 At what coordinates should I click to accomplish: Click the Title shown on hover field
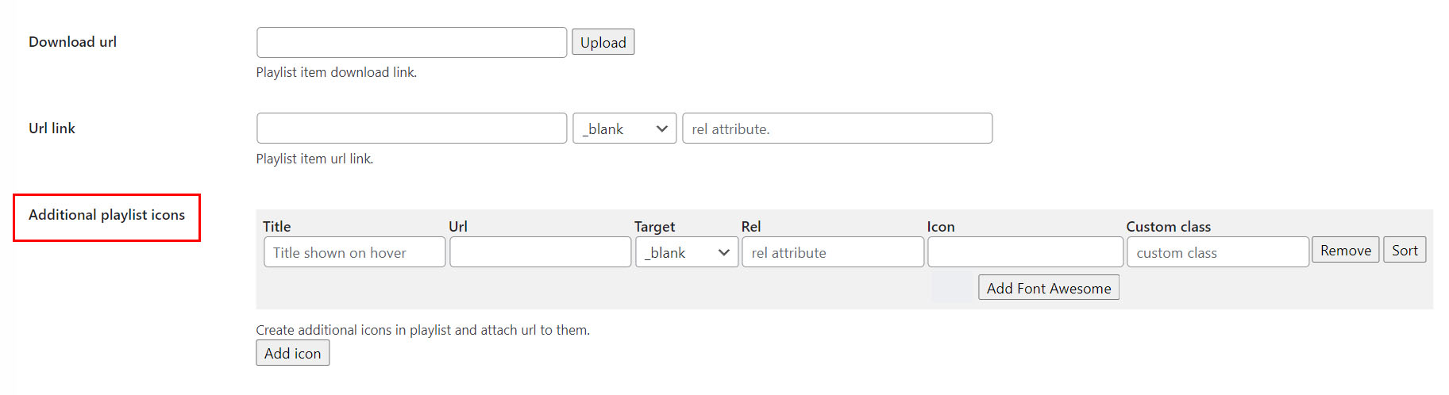click(x=354, y=252)
